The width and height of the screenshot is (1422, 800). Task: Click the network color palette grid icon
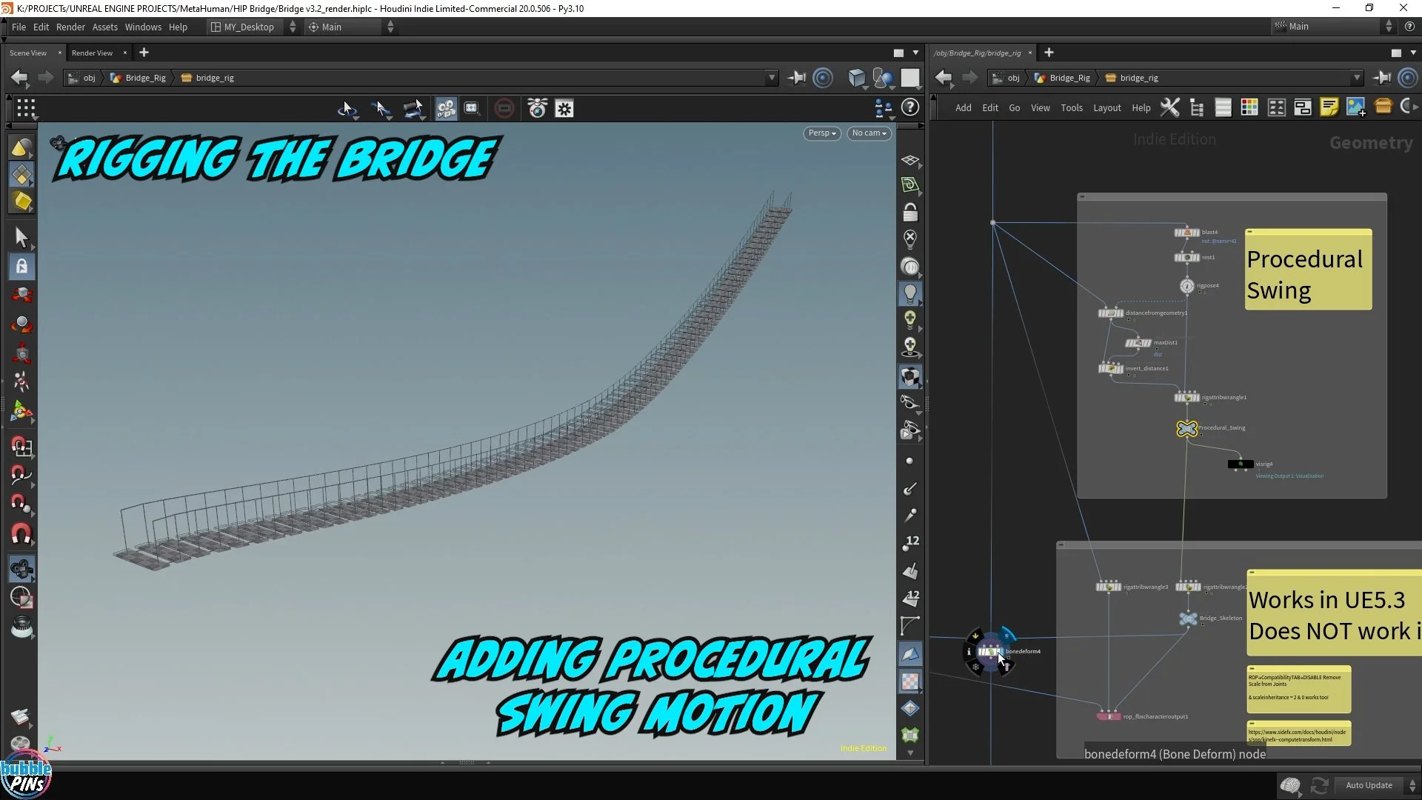pyautogui.click(x=1249, y=108)
